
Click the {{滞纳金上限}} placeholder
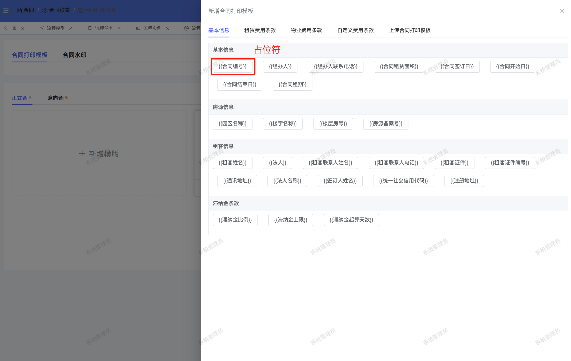tap(290, 220)
